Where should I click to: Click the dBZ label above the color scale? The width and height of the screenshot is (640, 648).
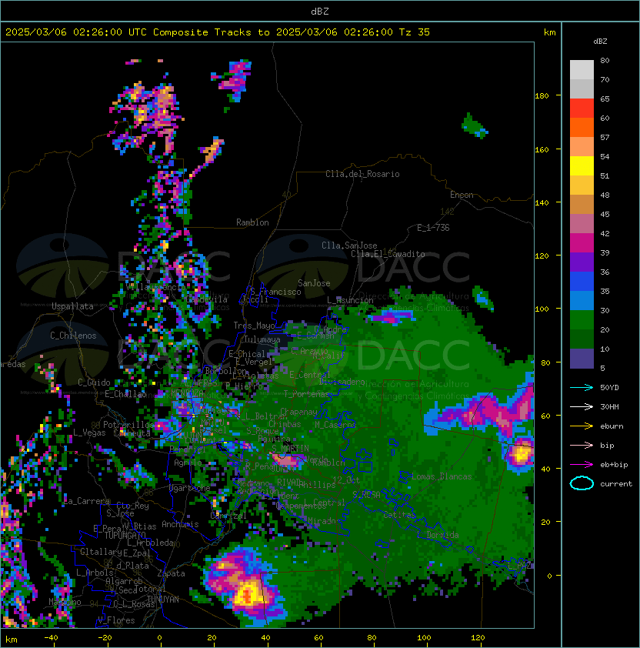(x=600, y=42)
